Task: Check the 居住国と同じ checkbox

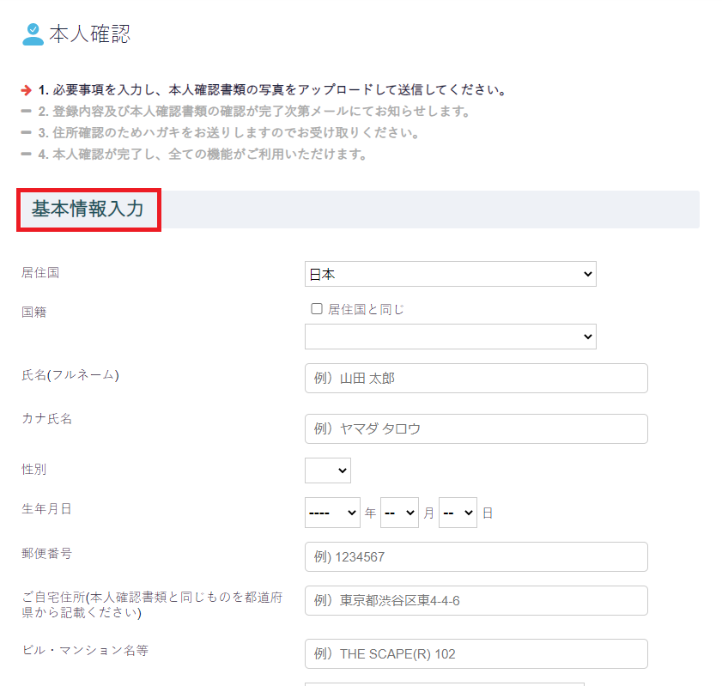Action: coord(316,308)
